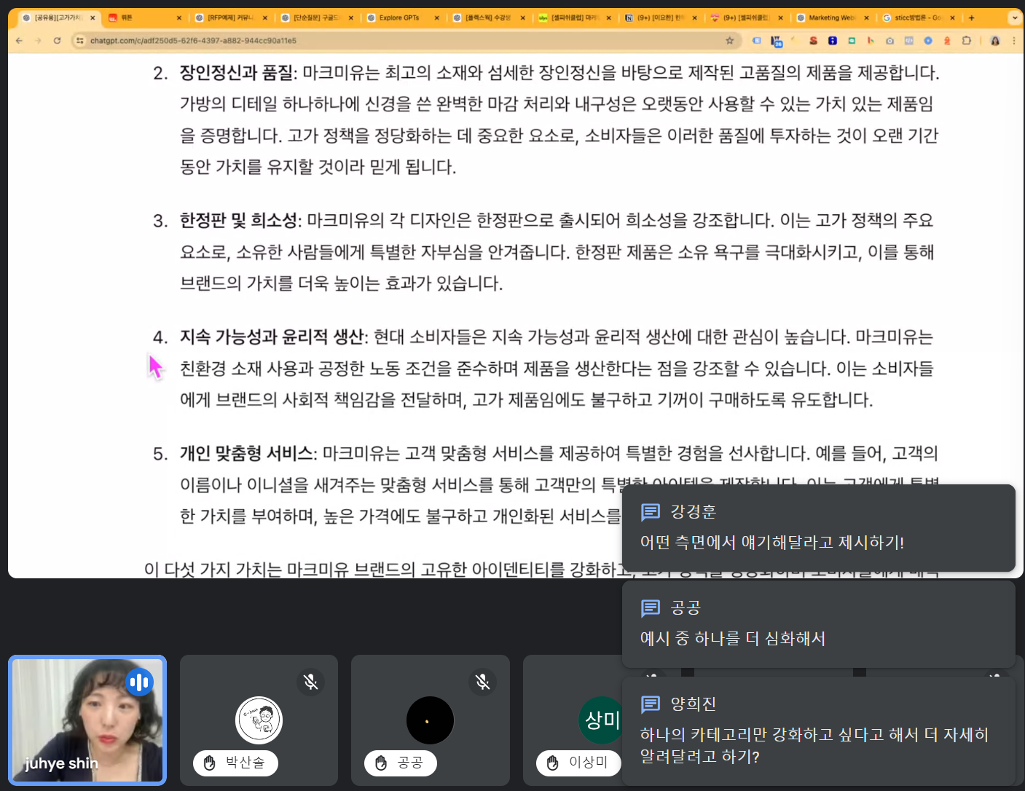Open the blue circular extension icon
This screenshot has width=1025, height=791.
[928, 41]
